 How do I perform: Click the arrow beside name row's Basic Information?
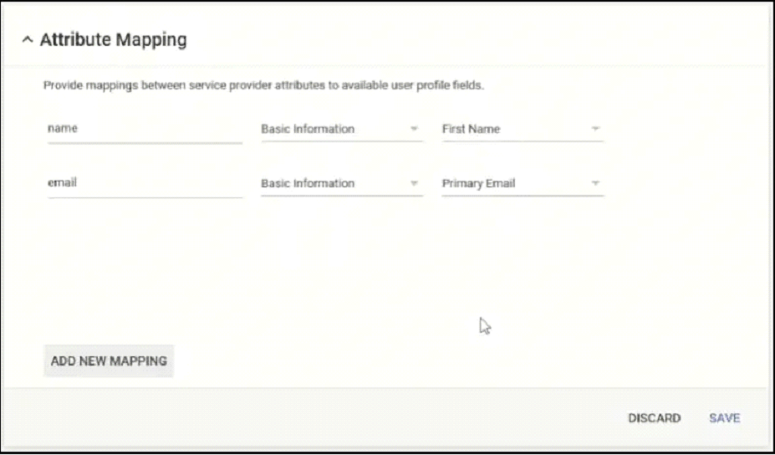414,129
